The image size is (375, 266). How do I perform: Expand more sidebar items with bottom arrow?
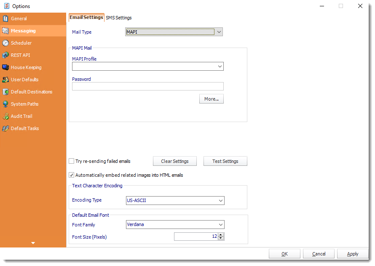pos(33,243)
